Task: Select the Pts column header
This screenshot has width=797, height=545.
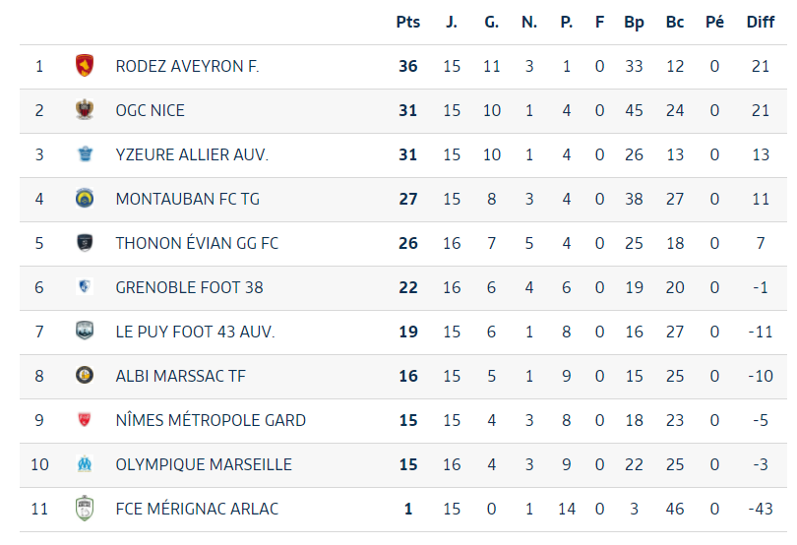Action: coord(408,23)
